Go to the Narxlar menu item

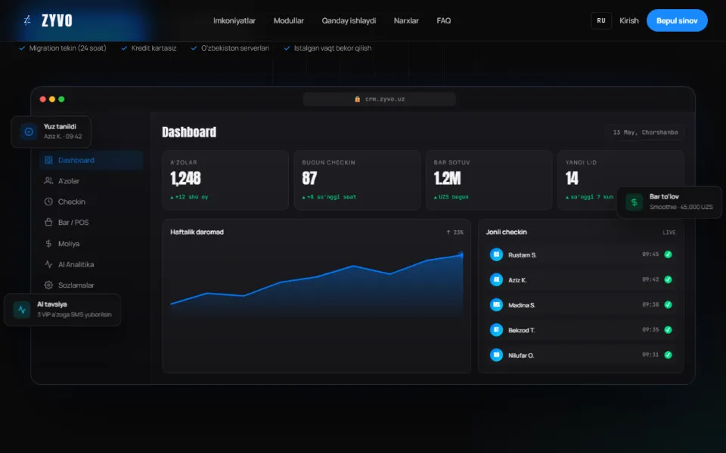click(x=406, y=21)
